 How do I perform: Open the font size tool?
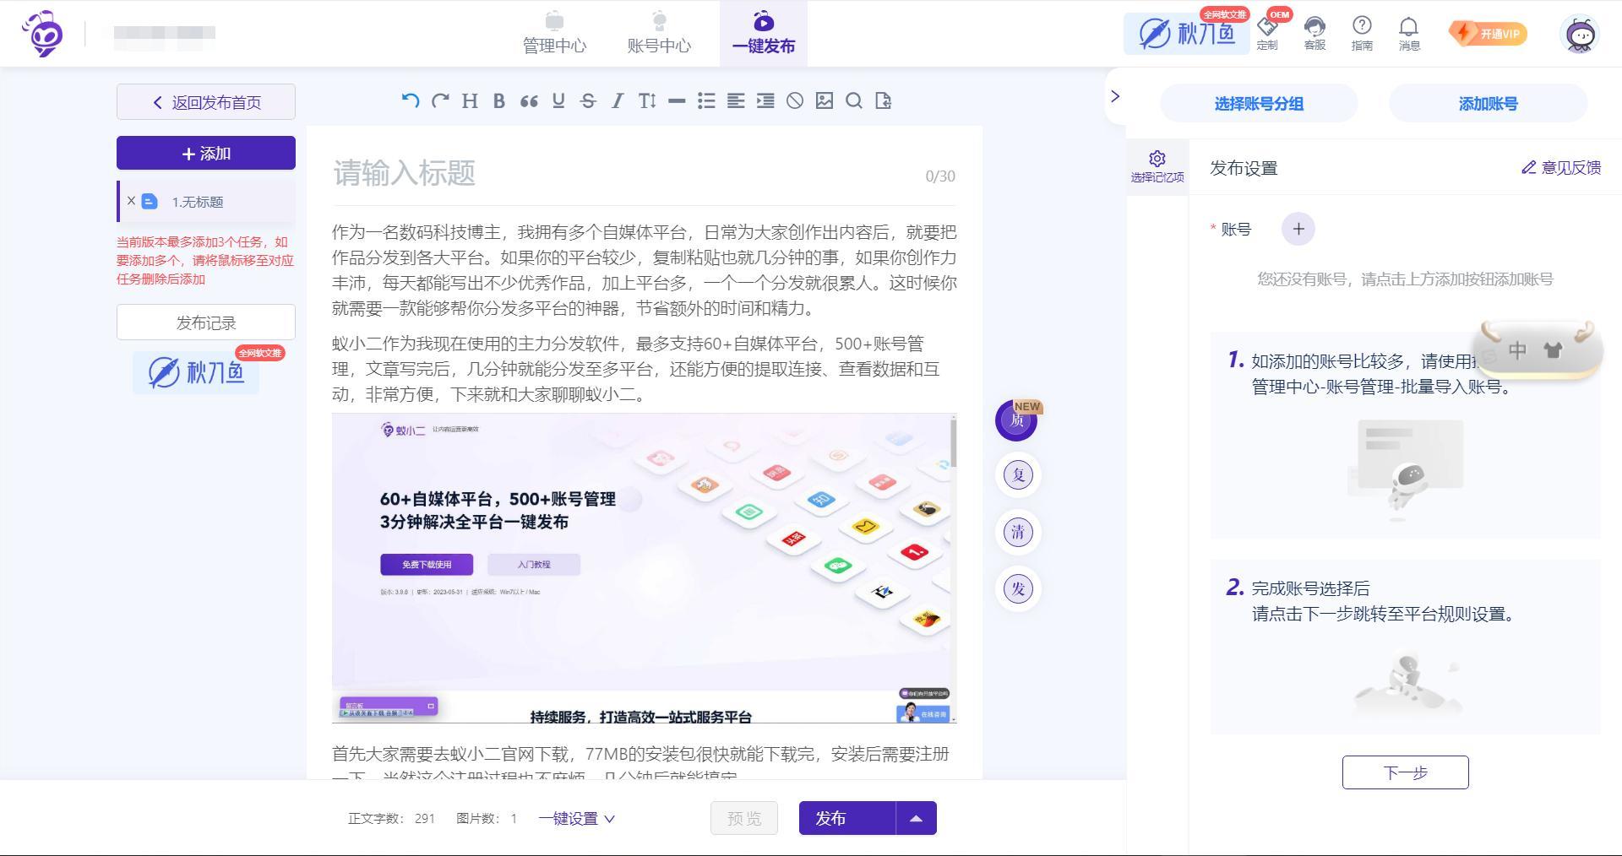click(x=647, y=101)
